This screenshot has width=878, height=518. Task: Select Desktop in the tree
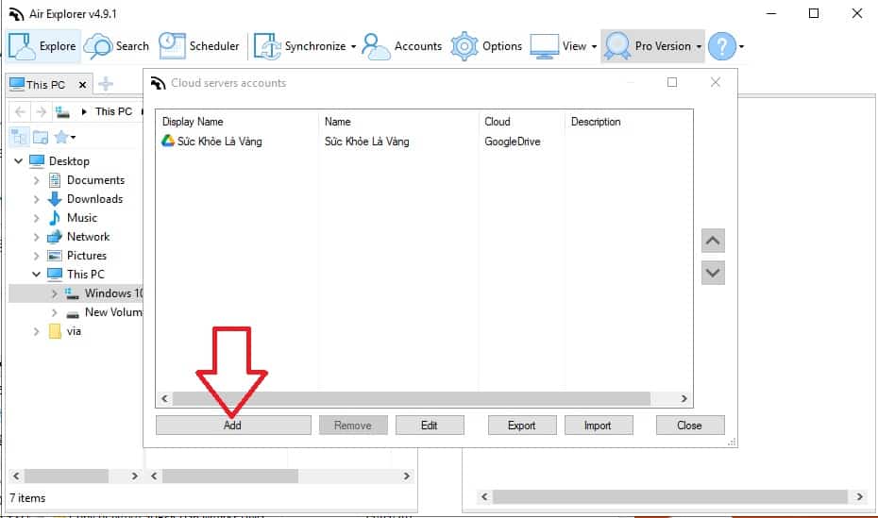click(69, 161)
